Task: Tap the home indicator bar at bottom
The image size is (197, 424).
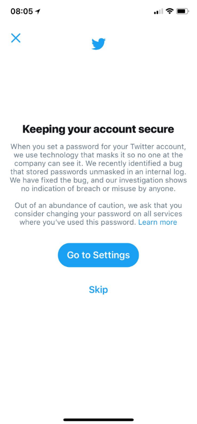Action: (98, 420)
